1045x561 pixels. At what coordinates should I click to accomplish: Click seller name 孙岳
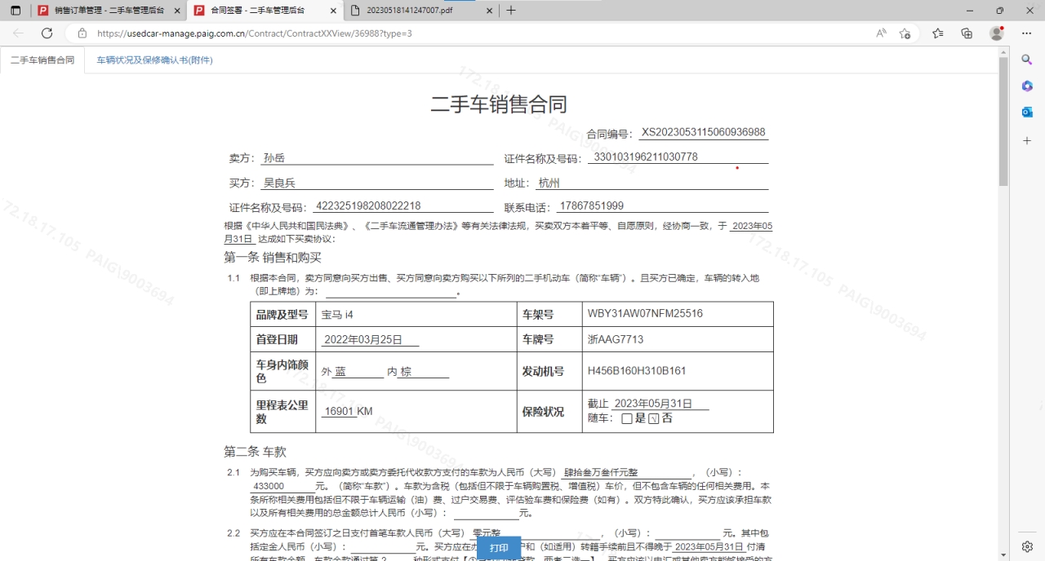273,158
